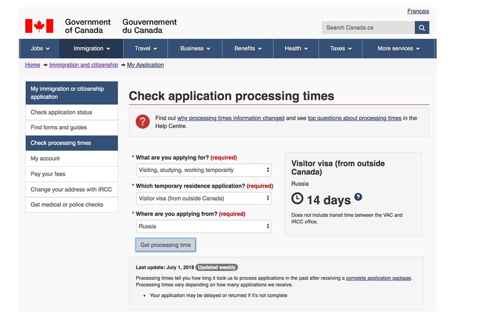Click the Get processing time button
481x321 pixels.
click(165, 245)
